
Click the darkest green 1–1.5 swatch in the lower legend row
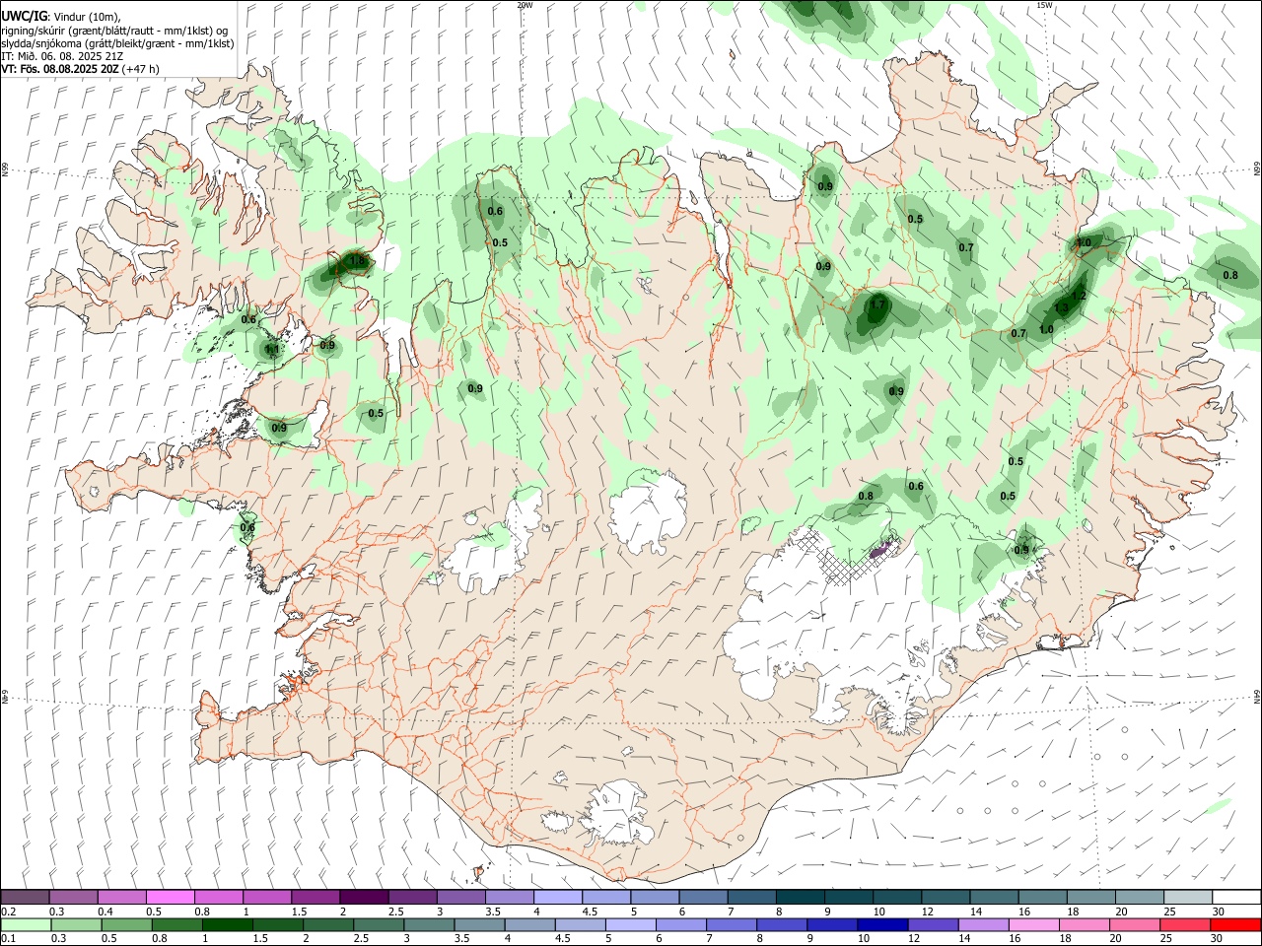pos(227,924)
